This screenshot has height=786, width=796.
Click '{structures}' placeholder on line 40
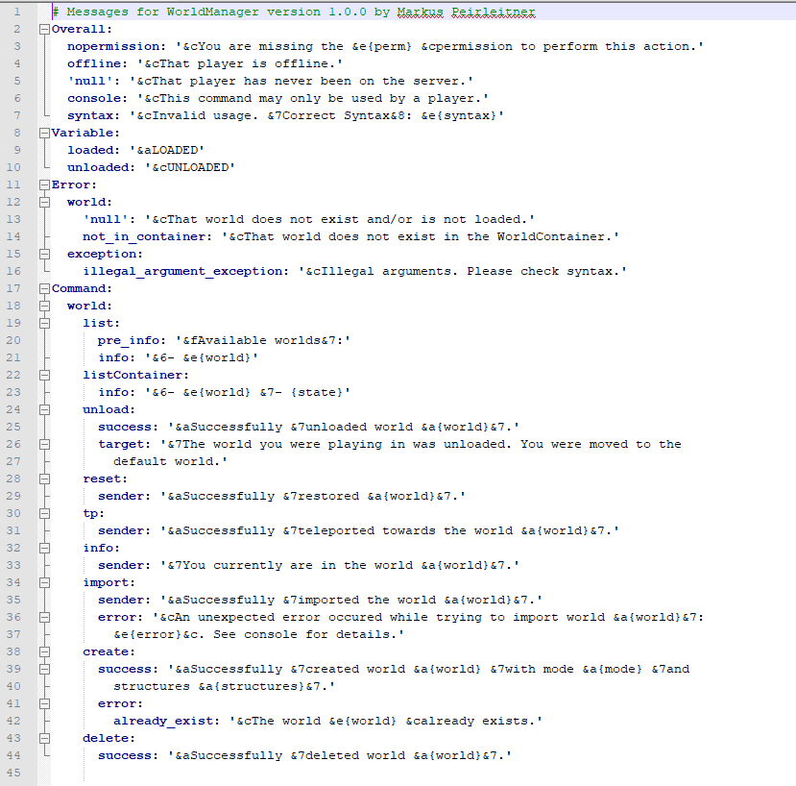coord(258,685)
